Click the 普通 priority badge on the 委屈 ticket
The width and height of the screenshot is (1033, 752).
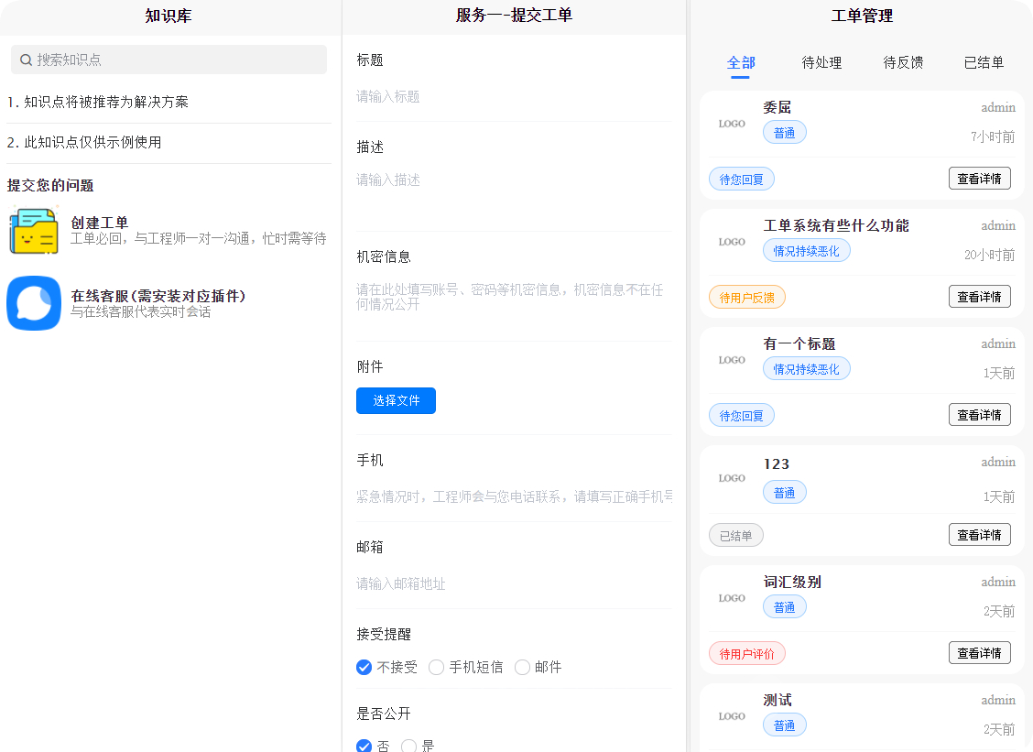785,132
